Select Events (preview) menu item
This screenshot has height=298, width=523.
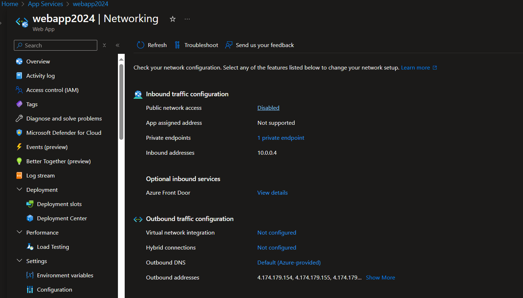47,147
